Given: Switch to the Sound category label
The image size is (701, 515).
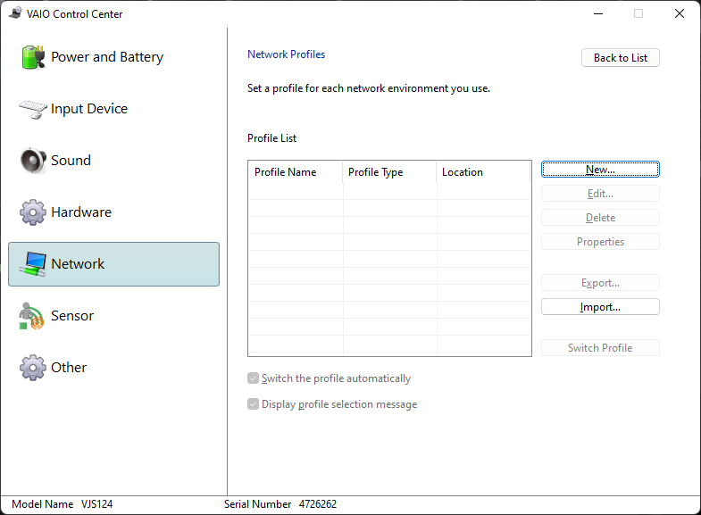Looking at the screenshot, I should pos(71,161).
